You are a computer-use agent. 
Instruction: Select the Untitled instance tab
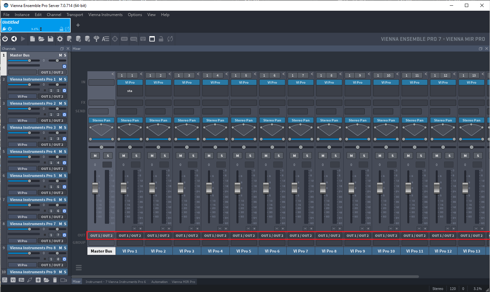click(36, 25)
